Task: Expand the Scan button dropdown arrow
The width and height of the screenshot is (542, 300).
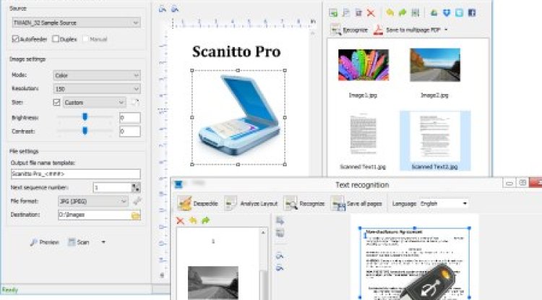Action: click(x=103, y=242)
